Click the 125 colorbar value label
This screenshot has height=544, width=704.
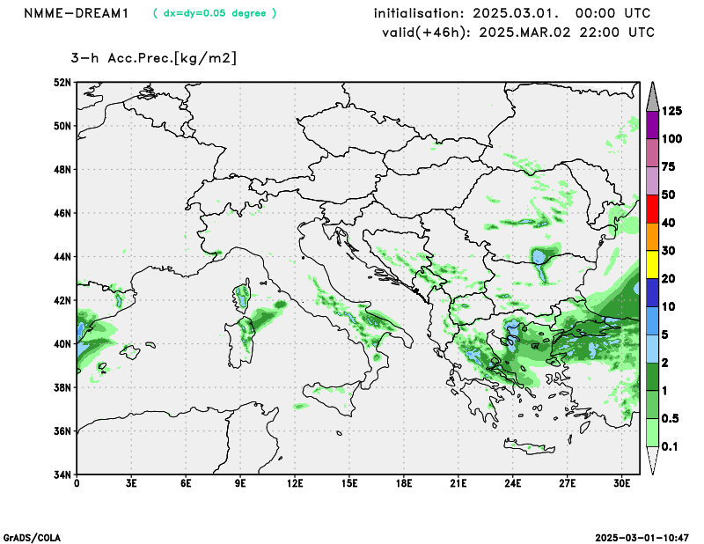click(x=671, y=111)
